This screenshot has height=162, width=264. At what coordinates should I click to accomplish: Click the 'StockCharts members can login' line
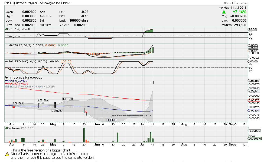pyautogui.click(x=49, y=154)
